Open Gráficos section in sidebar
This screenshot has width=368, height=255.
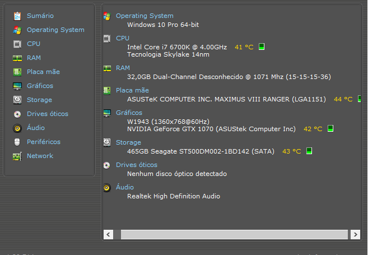pos(40,86)
